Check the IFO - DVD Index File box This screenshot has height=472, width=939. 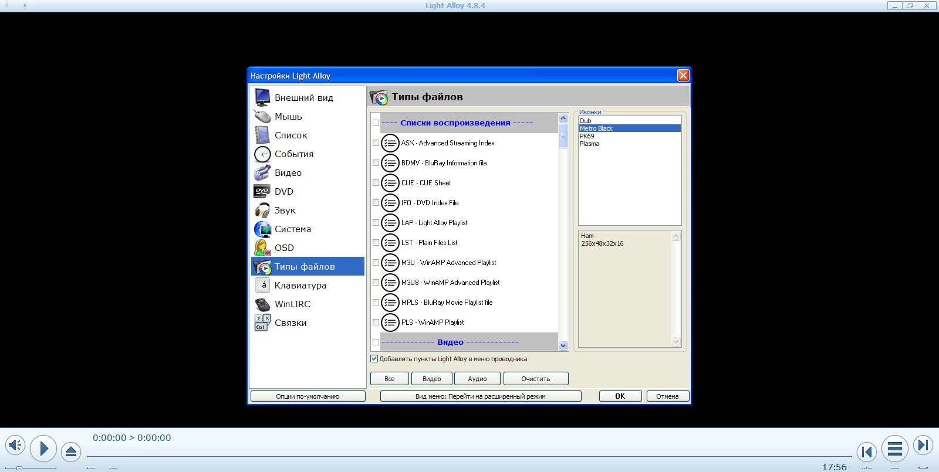click(376, 203)
